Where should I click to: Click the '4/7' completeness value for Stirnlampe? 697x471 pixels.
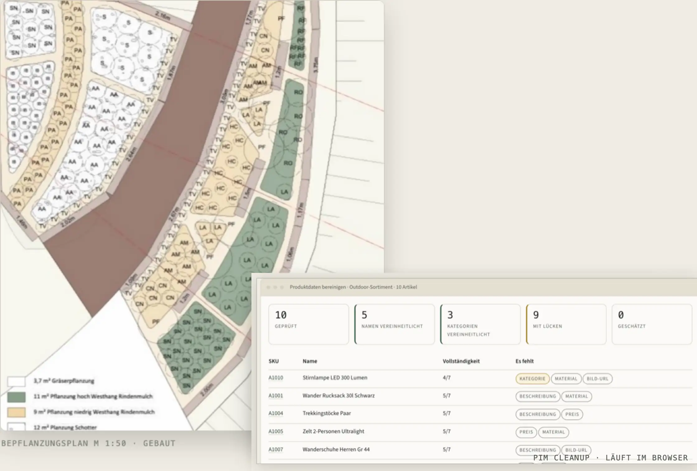coord(447,378)
